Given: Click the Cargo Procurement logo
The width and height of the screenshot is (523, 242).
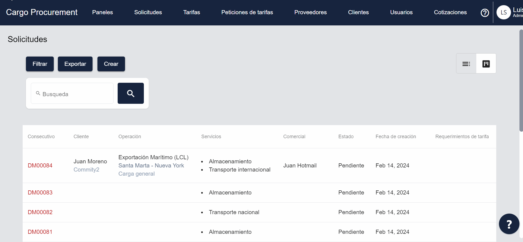Looking at the screenshot, I should [x=42, y=12].
